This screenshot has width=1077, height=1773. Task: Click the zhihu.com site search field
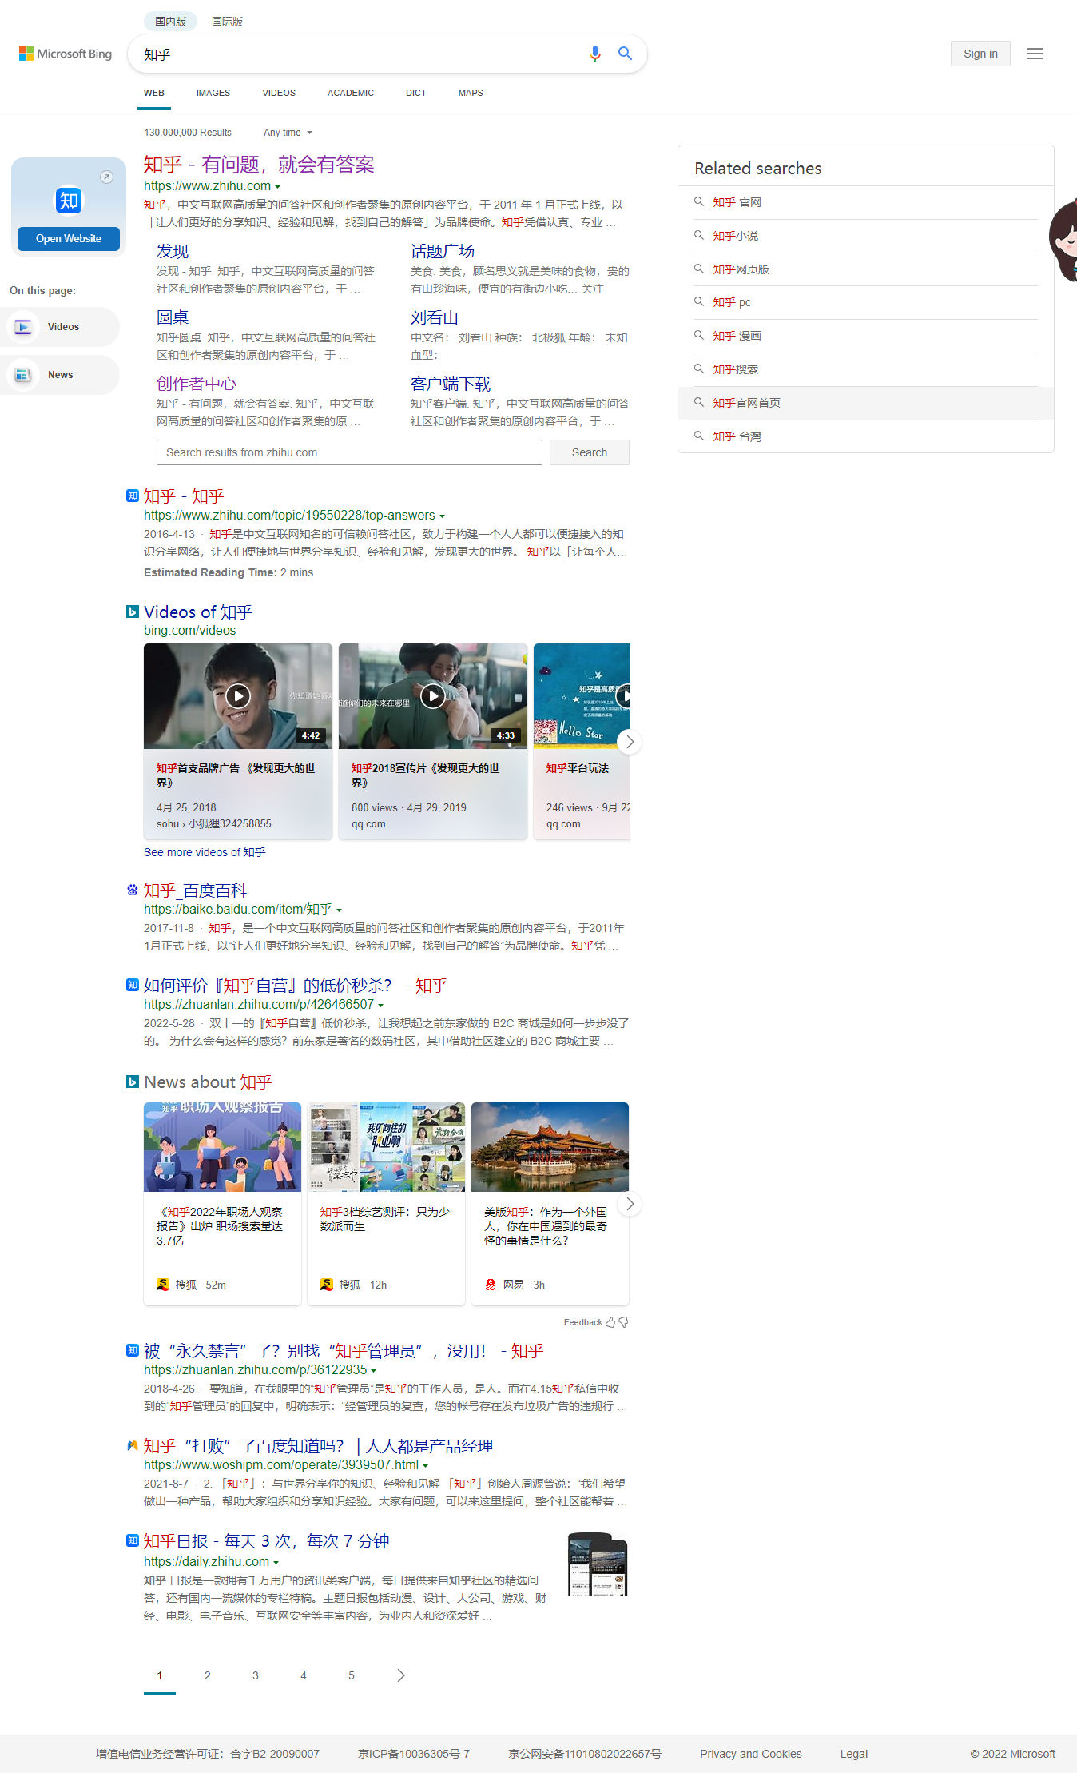tap(349, 452)
